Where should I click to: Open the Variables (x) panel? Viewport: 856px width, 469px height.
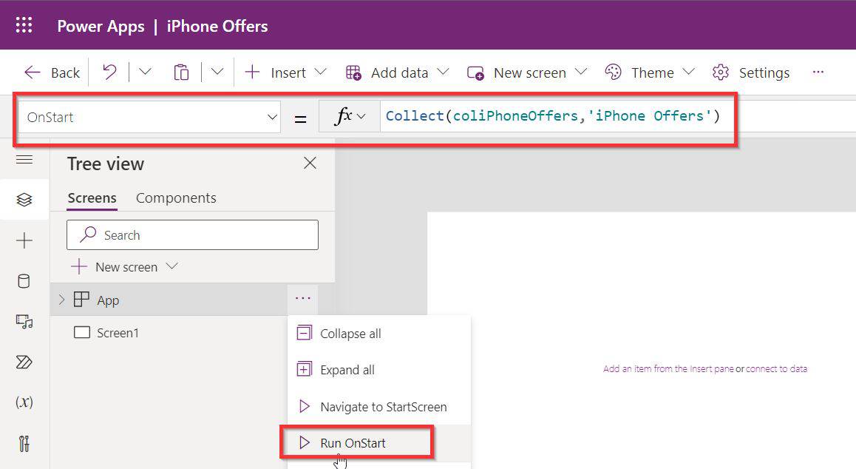click(x=24, y=402)
